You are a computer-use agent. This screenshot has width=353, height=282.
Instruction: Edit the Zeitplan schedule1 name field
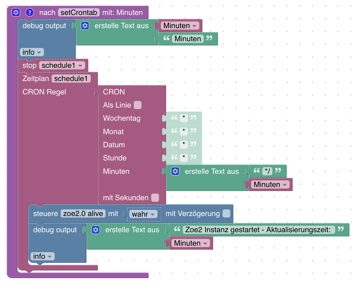click(71, 79)
